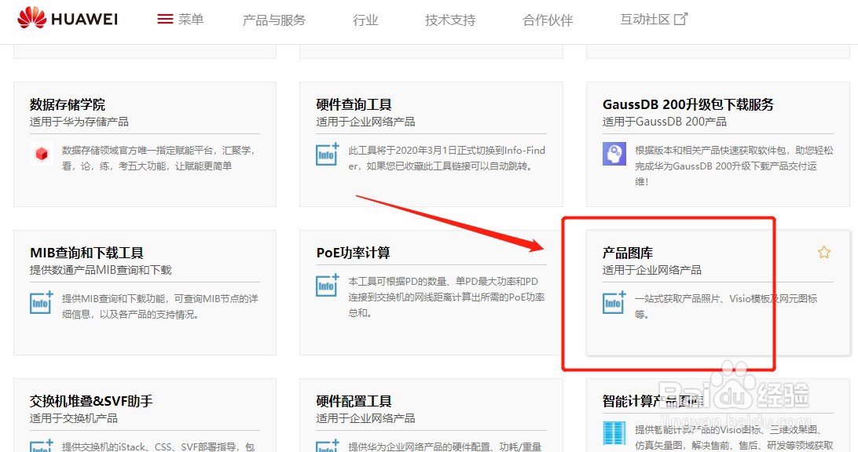Open the 数据存储学院 card title
This screenshot has height=452, width=858.
(68, 104)
